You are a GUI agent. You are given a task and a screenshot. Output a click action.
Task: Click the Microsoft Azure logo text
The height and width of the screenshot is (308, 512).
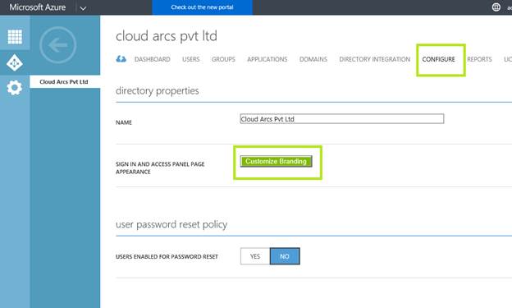click(x=38, y=7)
